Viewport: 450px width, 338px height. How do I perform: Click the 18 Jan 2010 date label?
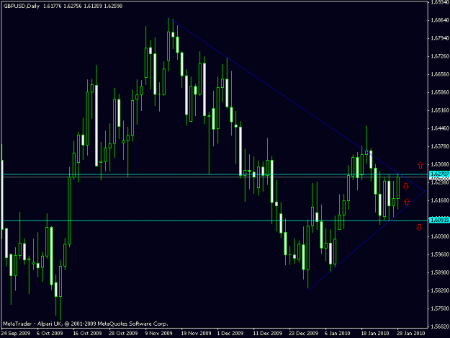tap(375, 333)
